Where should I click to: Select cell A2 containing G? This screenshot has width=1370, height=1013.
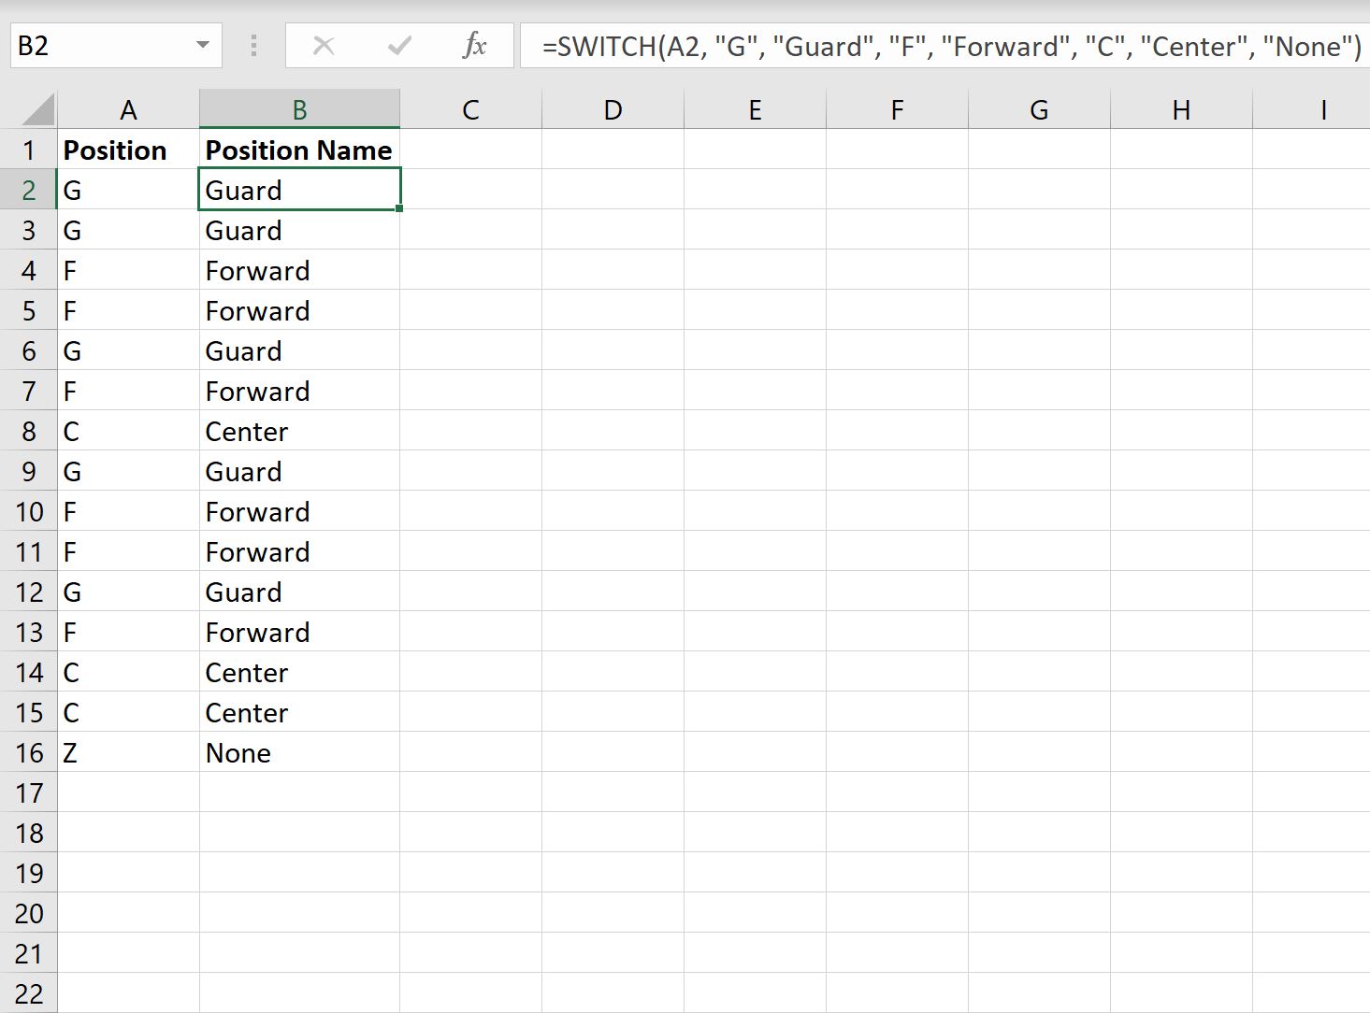tap(128, 190)
